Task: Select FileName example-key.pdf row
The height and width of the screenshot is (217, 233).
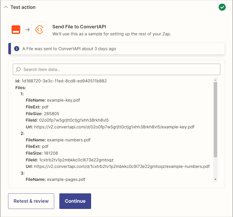Action: click(53, 100)
